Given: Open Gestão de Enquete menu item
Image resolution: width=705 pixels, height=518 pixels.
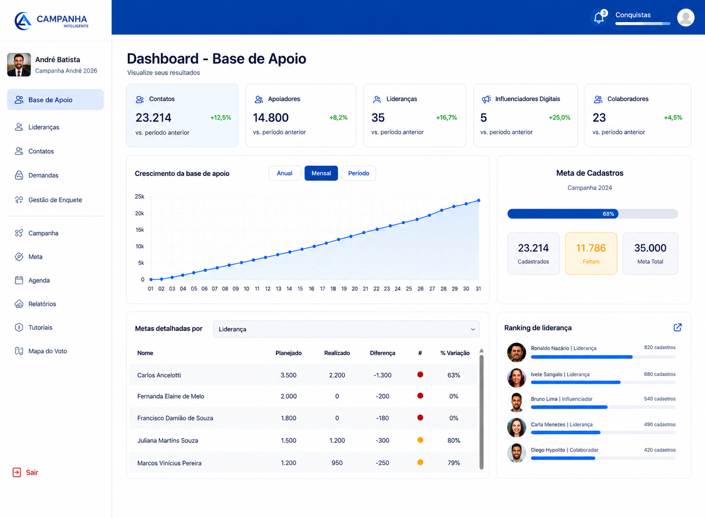Looking at the screenshot, I should point(55,199).
